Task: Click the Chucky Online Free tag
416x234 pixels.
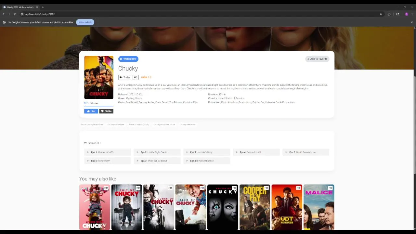Action: coord(116,124)
